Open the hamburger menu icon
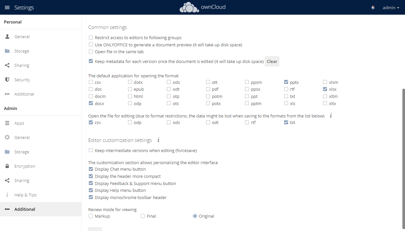This screenshot has height=231, width=405. click(7, 8)
